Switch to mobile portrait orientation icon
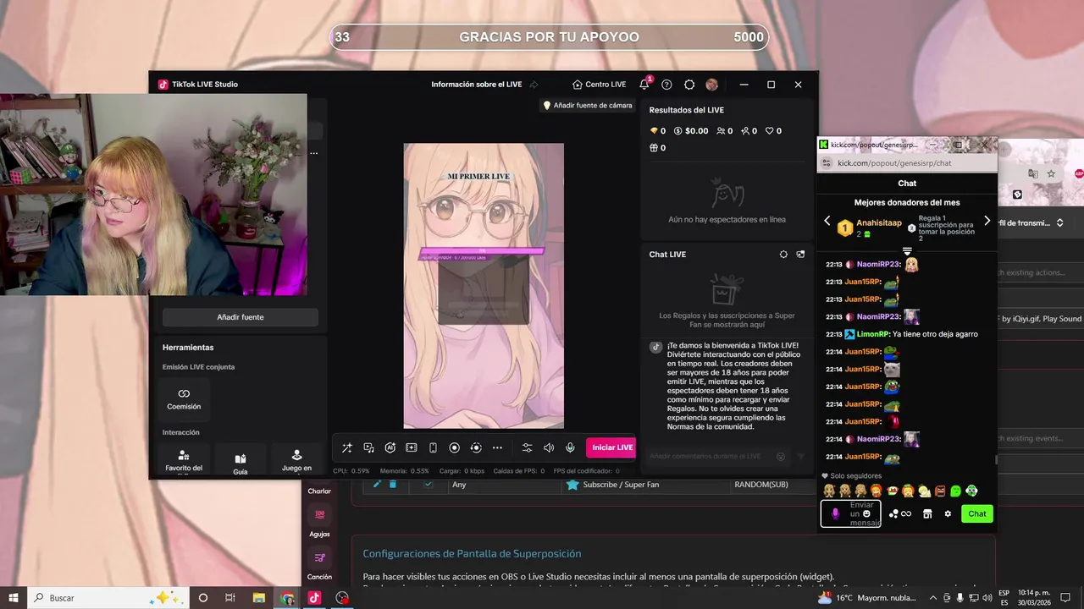Screen dimensions: 1084x609 [x=433, y=447]
